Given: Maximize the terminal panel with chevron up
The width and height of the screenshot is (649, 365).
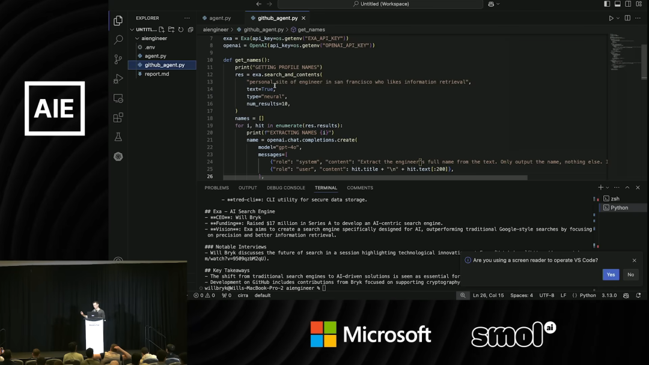Looking at the screenshot, I should [x=627, y=187].
